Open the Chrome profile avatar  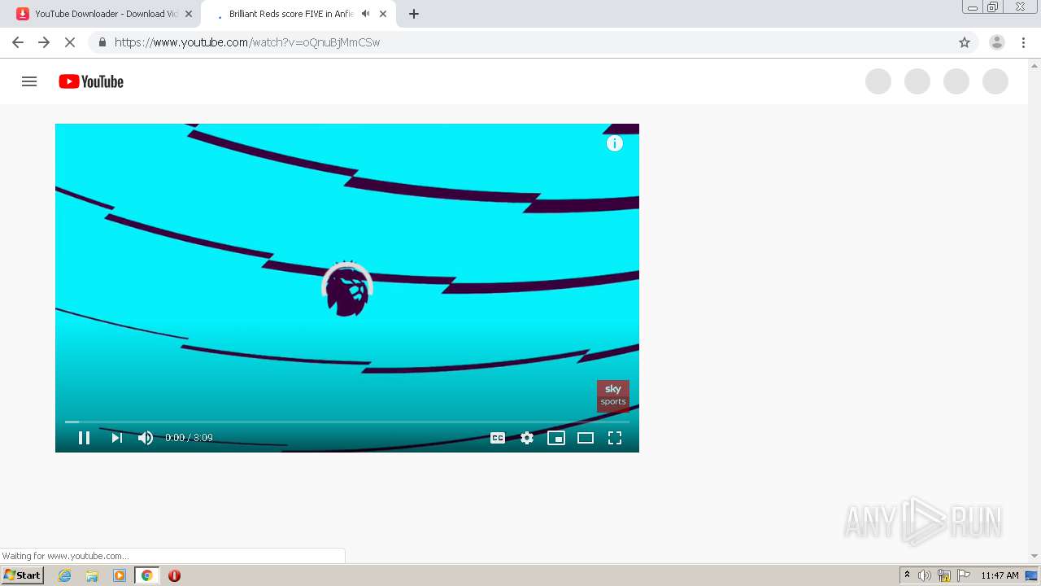tap(997, 42)
